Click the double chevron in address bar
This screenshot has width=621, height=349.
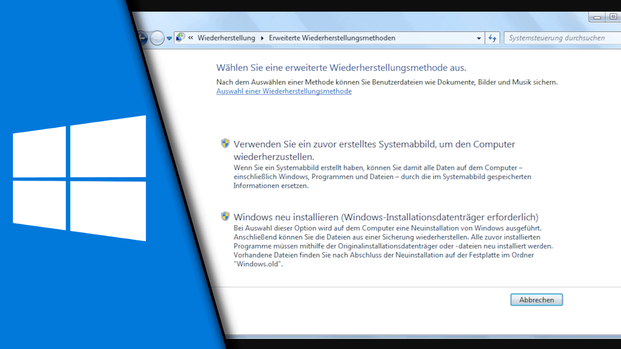click(x=191, y=38)
